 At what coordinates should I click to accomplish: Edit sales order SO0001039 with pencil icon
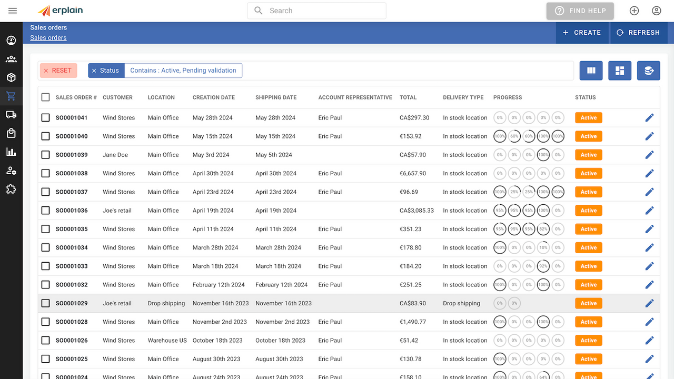[649, 155]
